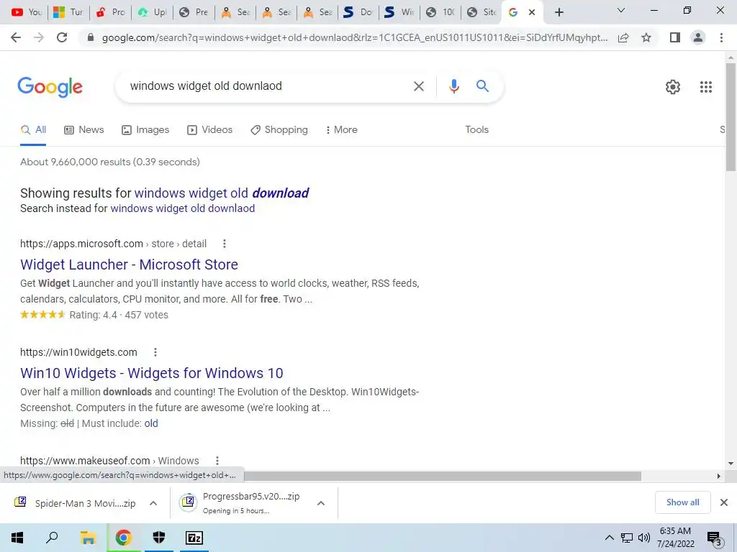737x552 pixels.
Task: Go to Google home via the logo
Action: pos(50,87)
